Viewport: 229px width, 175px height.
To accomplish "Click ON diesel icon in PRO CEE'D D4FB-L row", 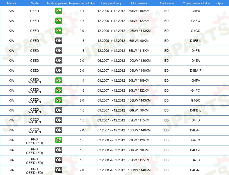I will coord(59,150).
